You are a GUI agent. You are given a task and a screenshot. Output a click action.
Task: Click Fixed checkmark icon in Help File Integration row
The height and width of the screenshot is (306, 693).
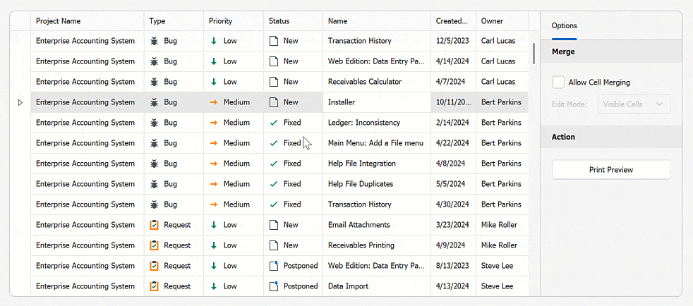[274, 164]
